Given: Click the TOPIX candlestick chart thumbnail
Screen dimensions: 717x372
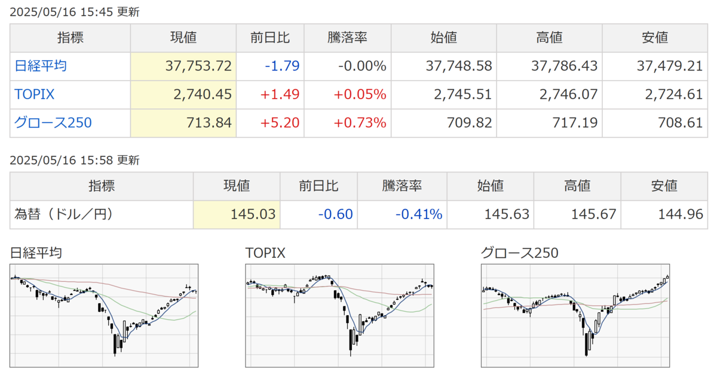Looking at the screenshot, I should (340, 316).
